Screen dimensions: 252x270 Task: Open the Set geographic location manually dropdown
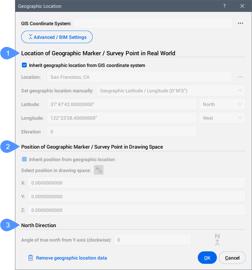(171, 91)
